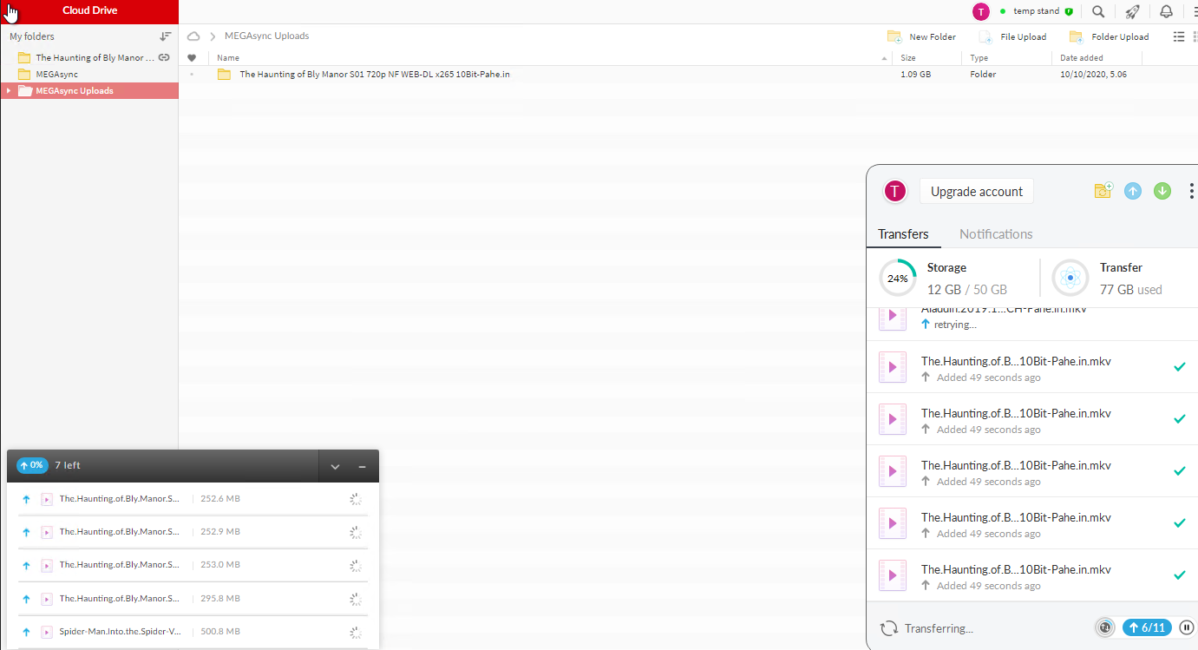Click the blue upload arrow in MEGAsync panel
The image size is (1198, 650).
pyautogui.click(x=1133, y=191)
